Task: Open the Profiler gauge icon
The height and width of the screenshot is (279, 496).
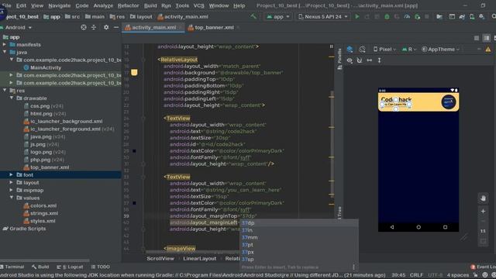Action: 407,16
